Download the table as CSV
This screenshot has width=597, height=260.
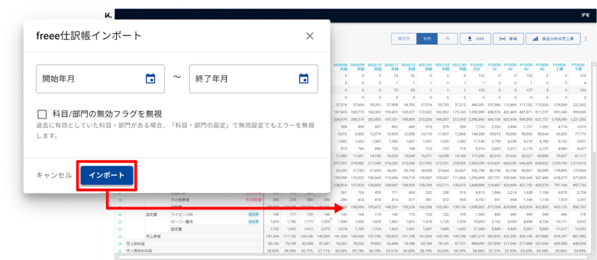point(475,39)
